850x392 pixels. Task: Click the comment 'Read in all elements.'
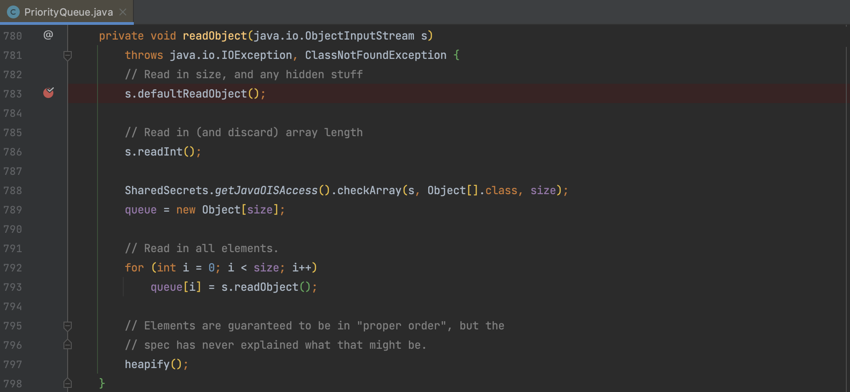[201, 248]
